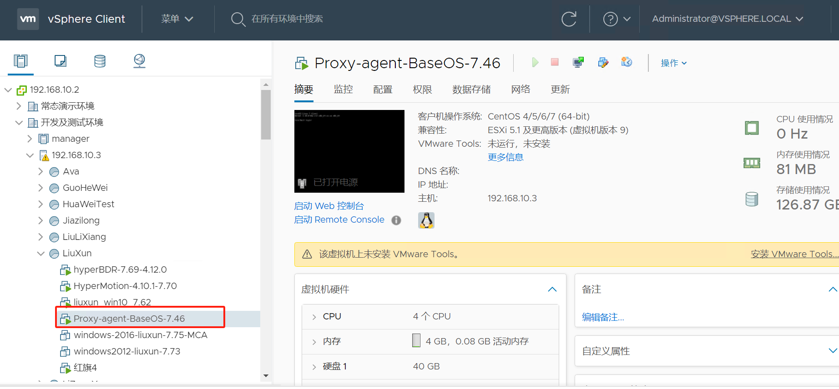Power on the VM with green play icon
This screenshot has width=839, height=389.
point(535,62)
